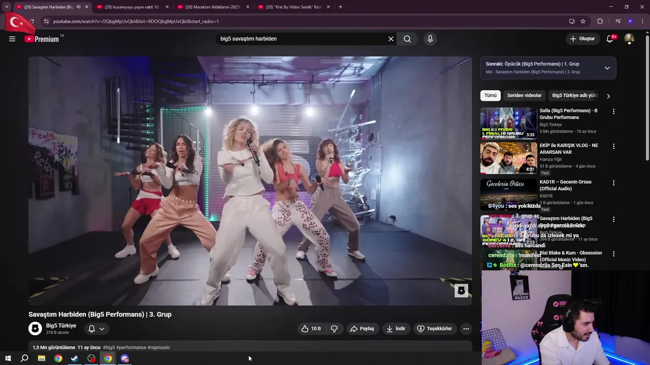Viewport: 650px width, 365px height.
Task: Click the #rapmusic hashtag
Action: (159, 347)
